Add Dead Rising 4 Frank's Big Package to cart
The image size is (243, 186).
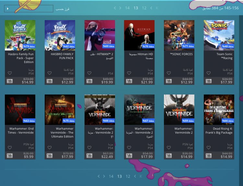(209, 156)
